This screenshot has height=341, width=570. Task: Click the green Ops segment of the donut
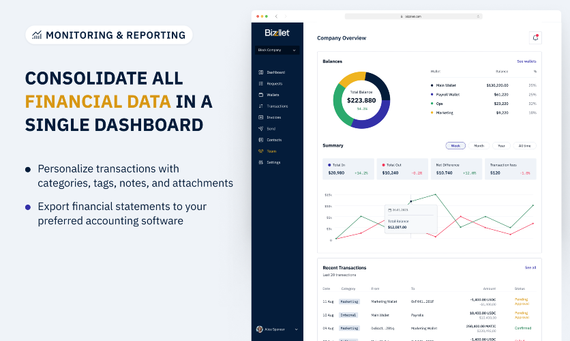(340, 106)
